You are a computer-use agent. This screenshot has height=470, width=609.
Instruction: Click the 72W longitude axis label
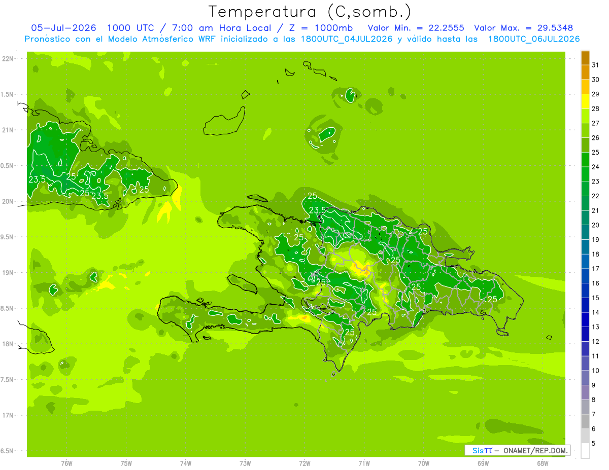[x=304, y=463]
